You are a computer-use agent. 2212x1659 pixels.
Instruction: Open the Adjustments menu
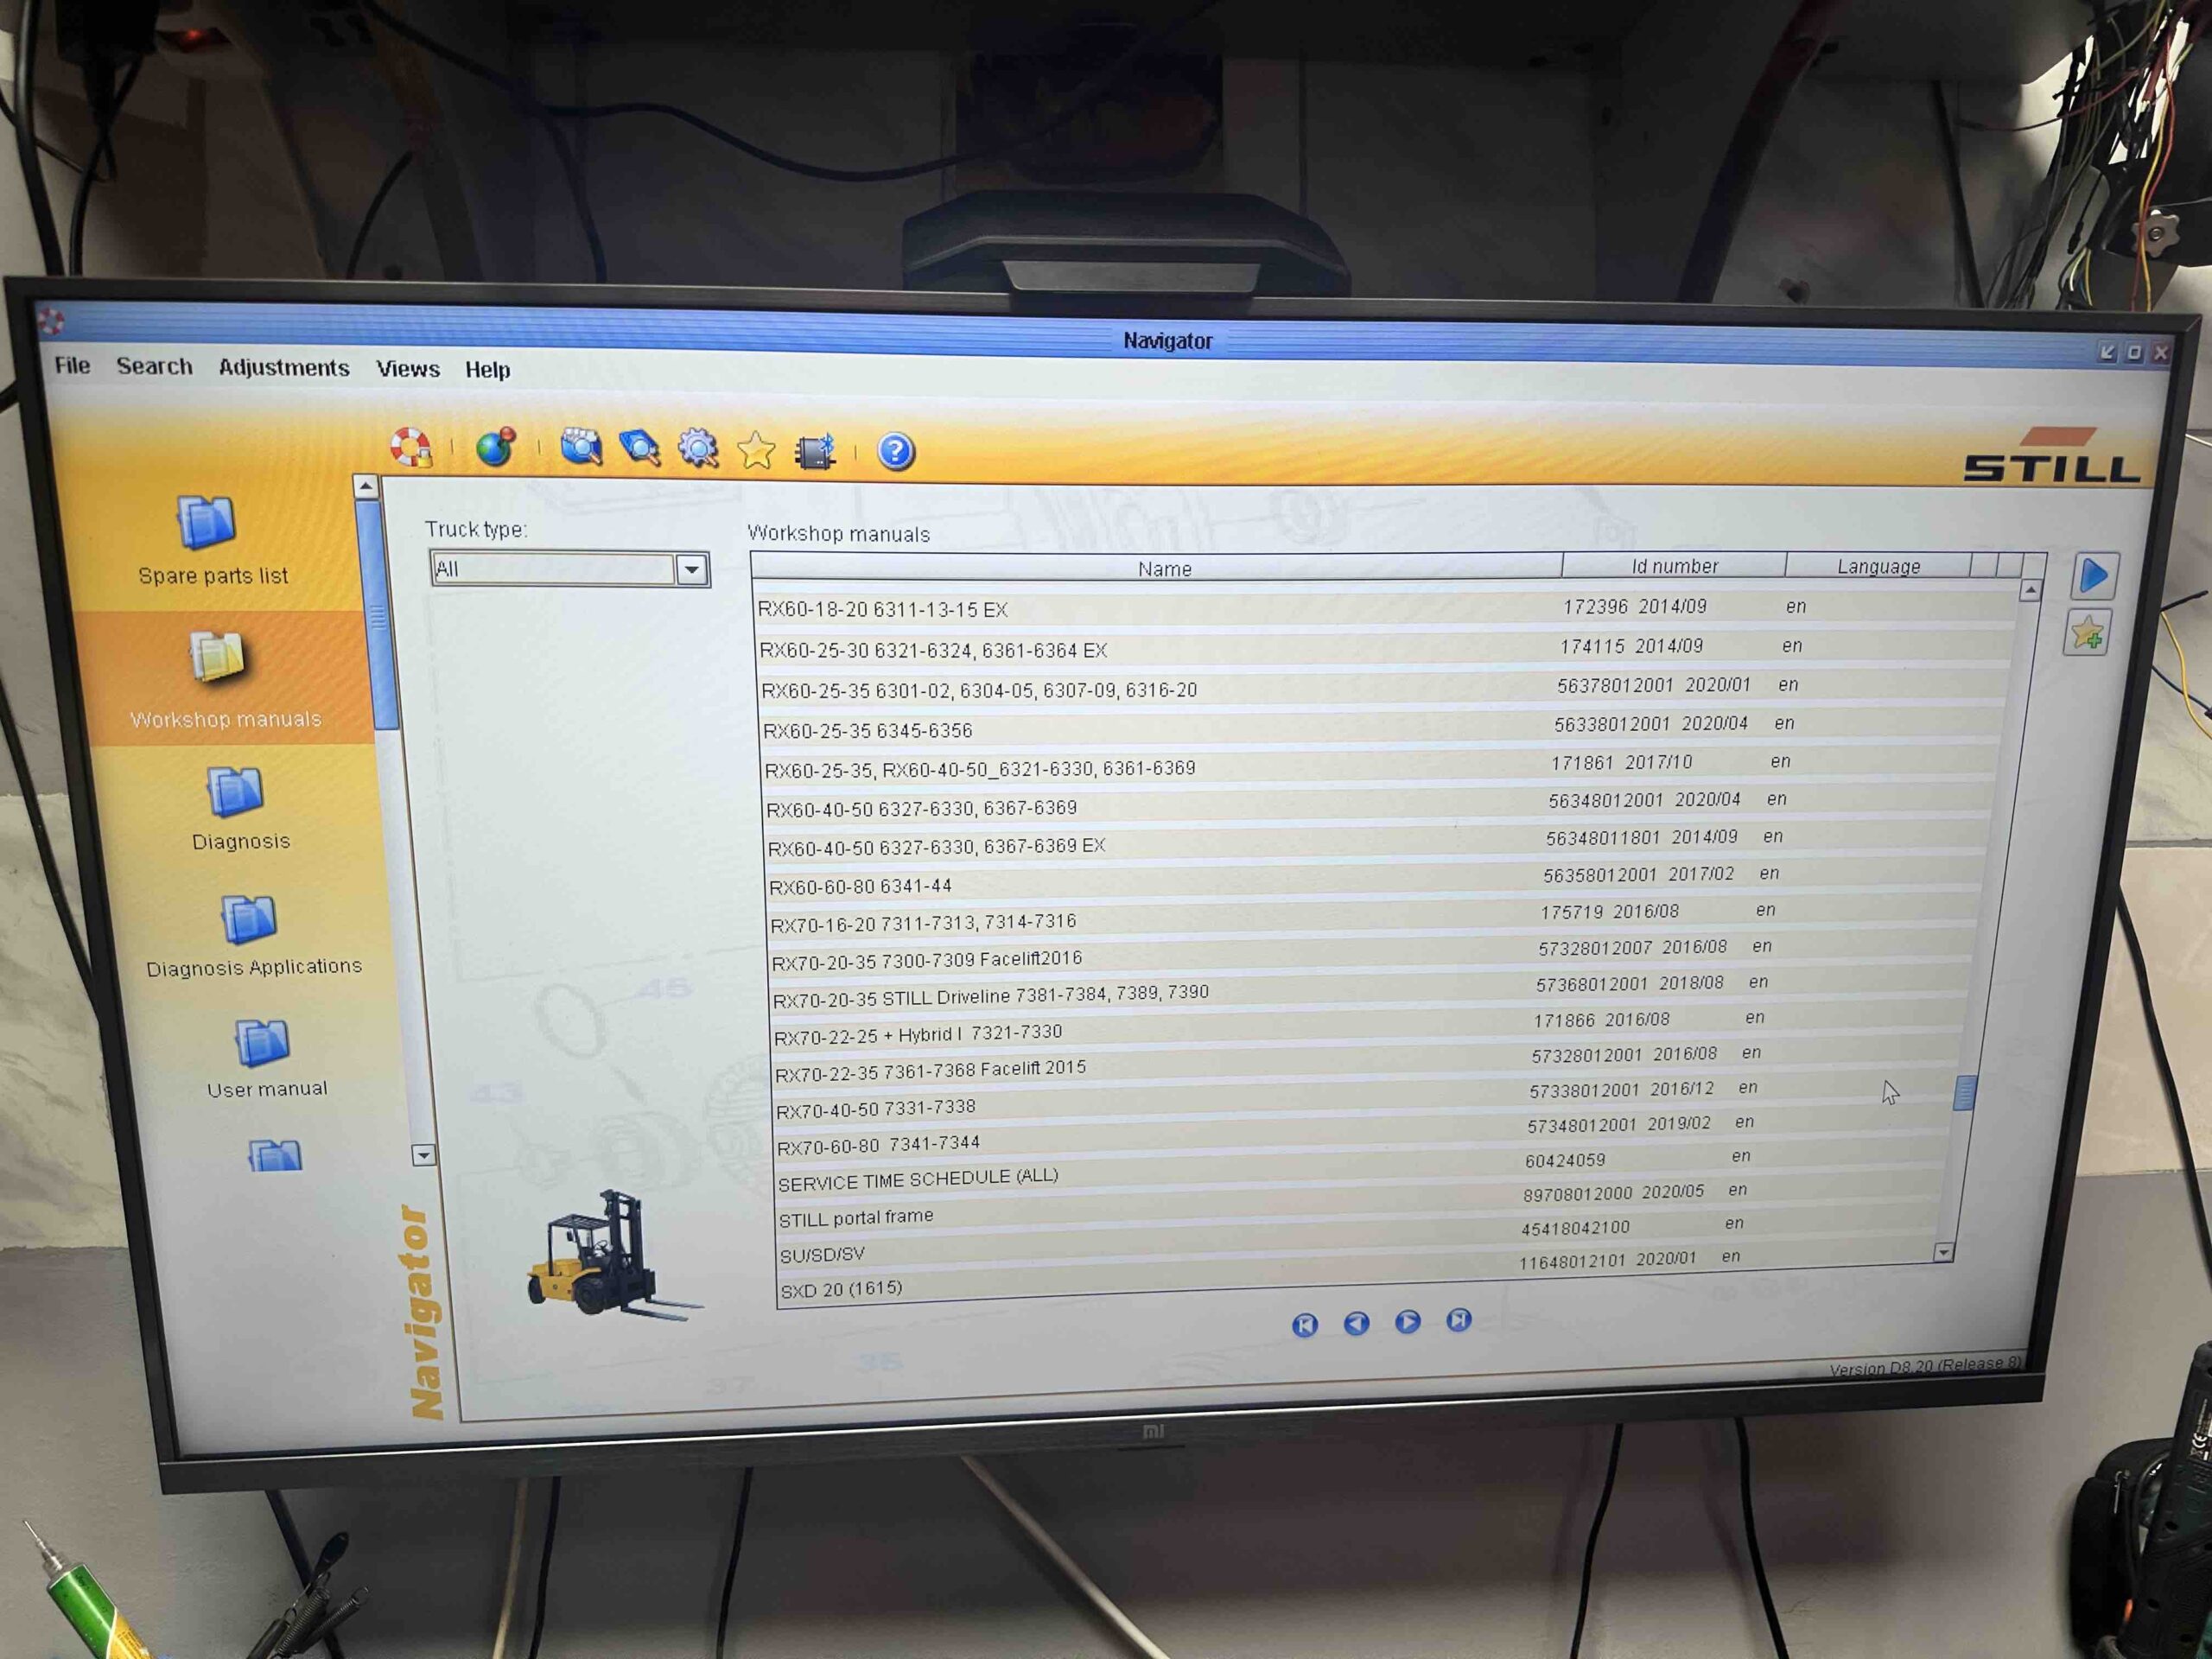coord(283,367)
